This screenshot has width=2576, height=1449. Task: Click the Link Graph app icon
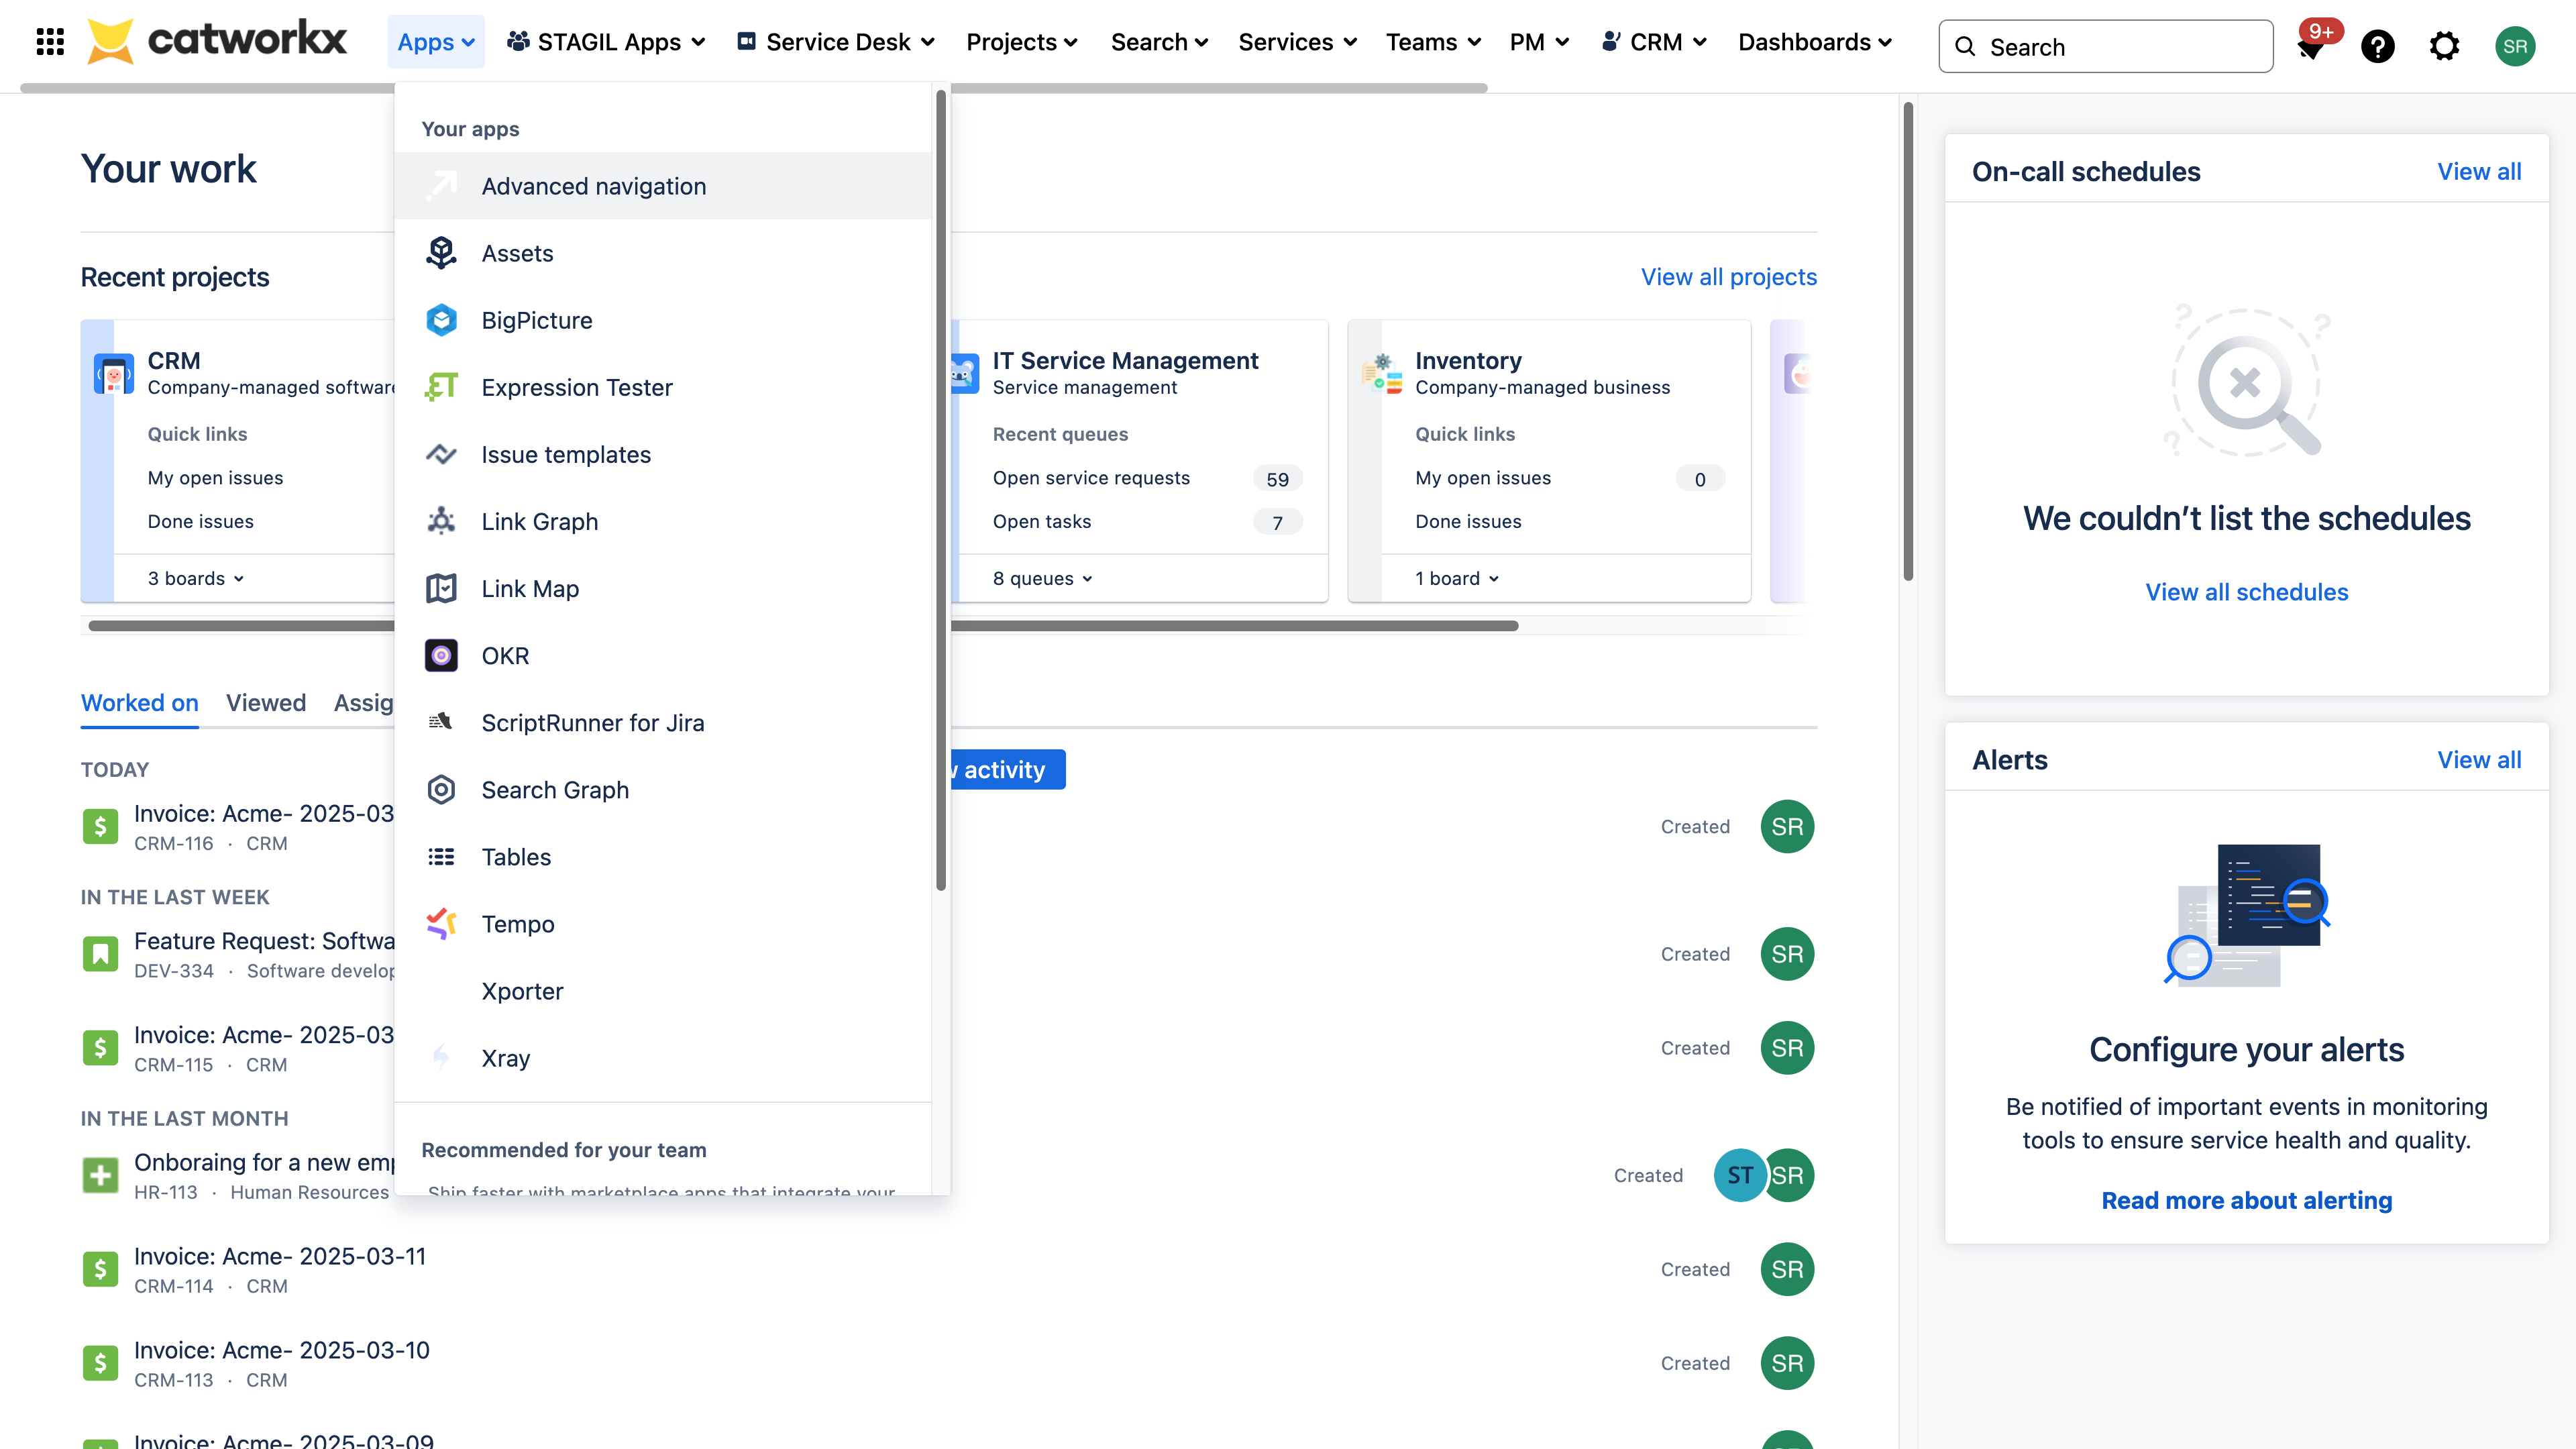[441, 521]
